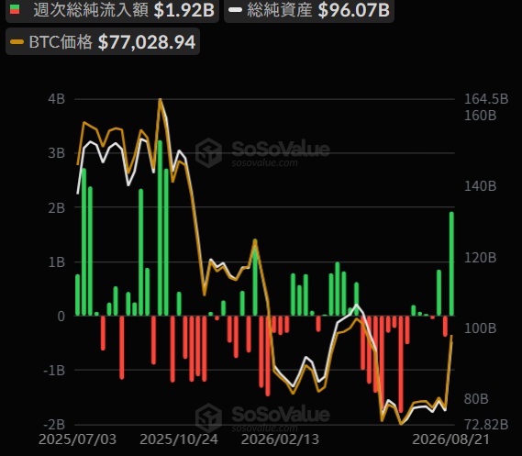This screenshot has height=456, width=522.
Task: Toggle the BTC価格 legend series
Action: click(103, 42)
